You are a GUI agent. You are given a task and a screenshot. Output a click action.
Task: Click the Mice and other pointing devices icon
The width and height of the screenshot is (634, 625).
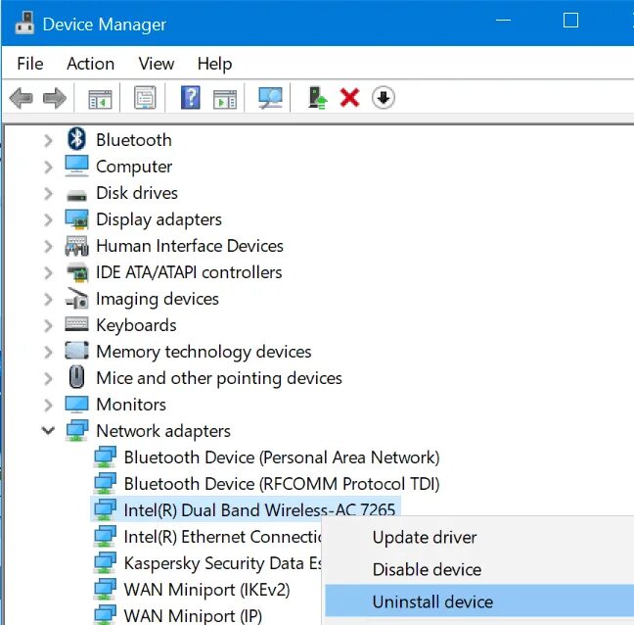76,377
